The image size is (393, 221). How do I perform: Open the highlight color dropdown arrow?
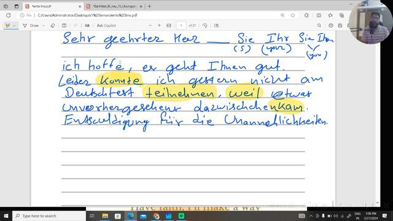14,26
